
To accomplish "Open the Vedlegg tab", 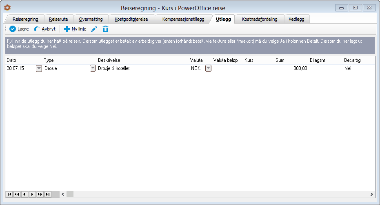I will point(296,19).
